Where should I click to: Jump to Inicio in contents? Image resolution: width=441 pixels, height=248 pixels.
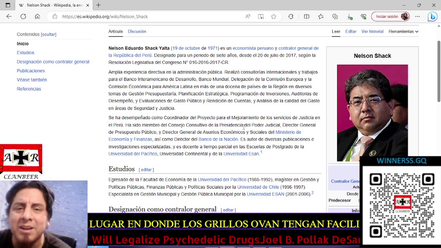click(x=23, y=44)
